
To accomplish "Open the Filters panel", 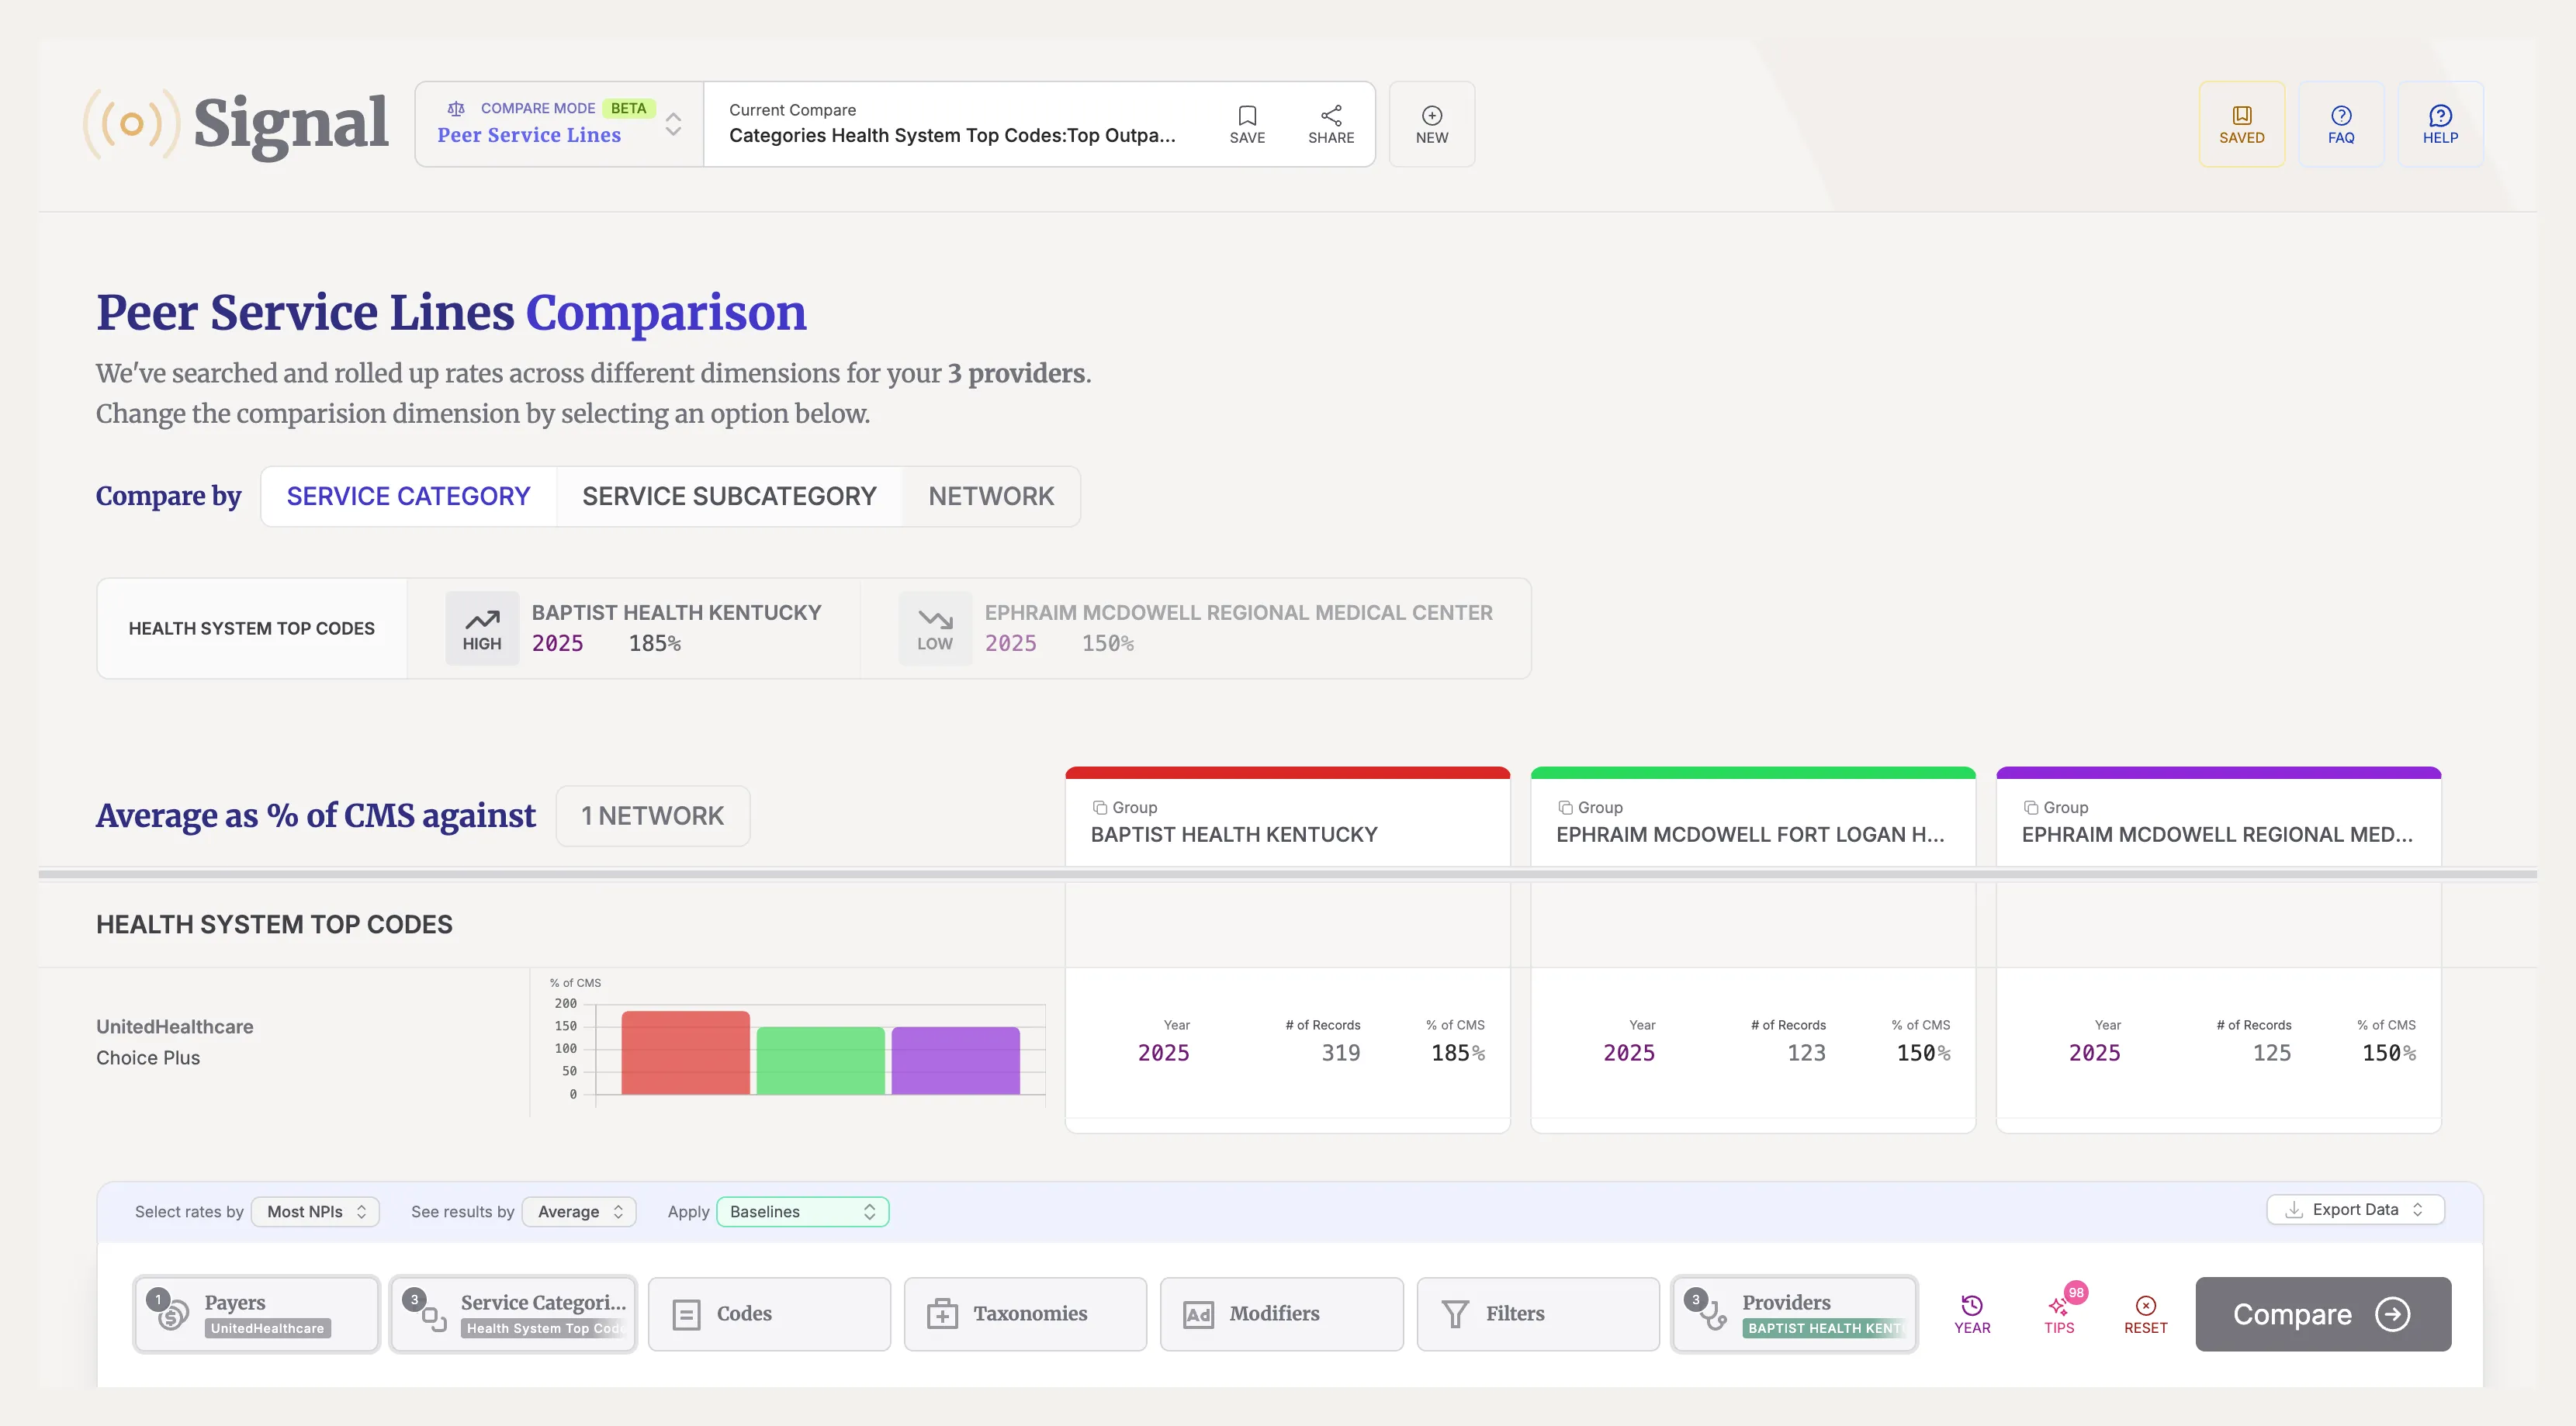I will [1537, 1313].
